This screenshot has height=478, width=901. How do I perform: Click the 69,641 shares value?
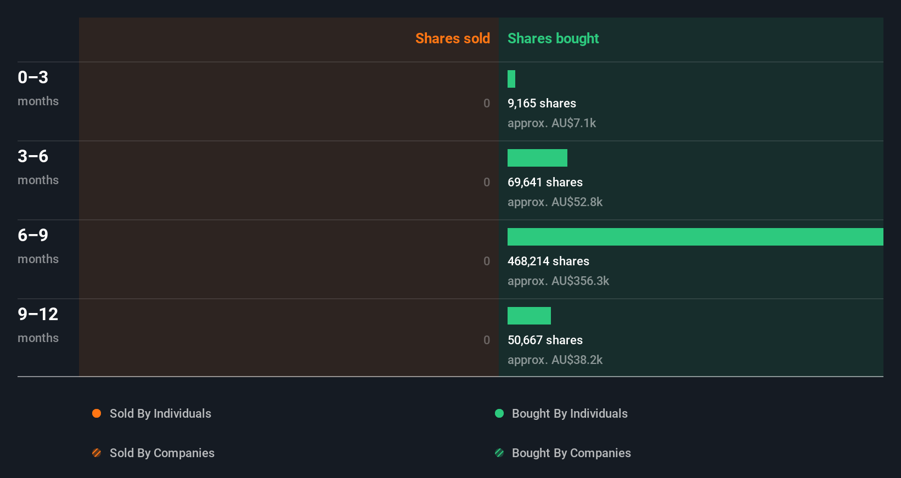pyautogui.click(x=545, y=183)
